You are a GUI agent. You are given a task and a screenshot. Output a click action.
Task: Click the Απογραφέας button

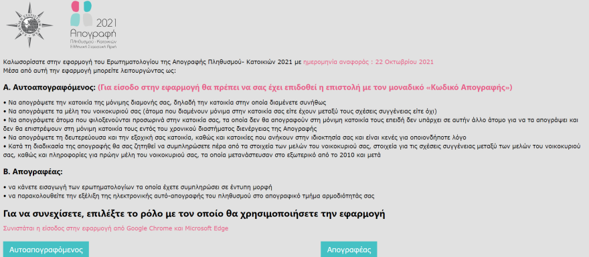(x=349, y=249)
